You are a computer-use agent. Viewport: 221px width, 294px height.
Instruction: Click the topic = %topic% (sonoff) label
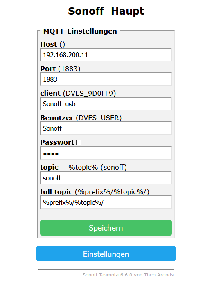click(83, 167)
